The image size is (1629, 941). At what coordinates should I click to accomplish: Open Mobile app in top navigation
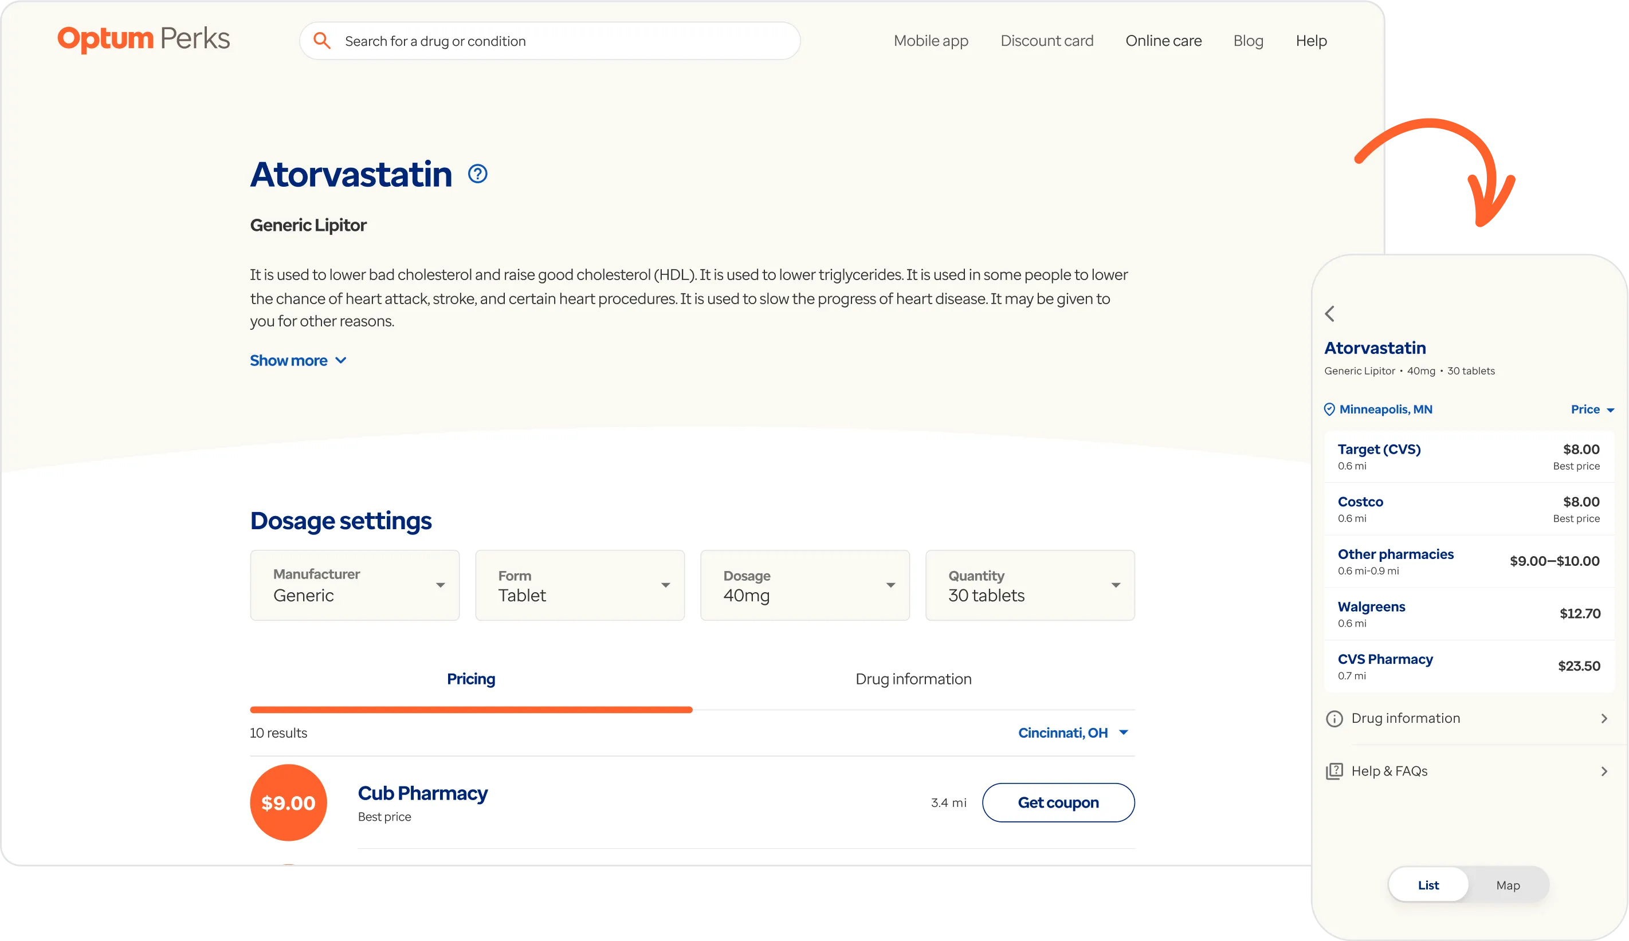point(931,41)
